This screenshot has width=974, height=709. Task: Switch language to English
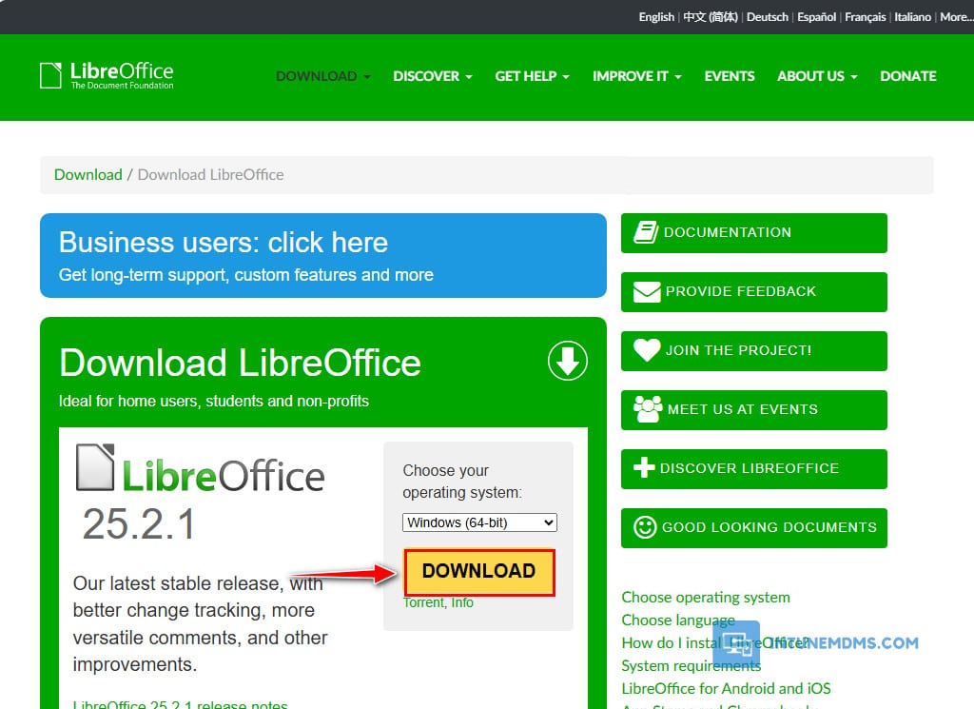pyautogui.click(x=656, y=17)
